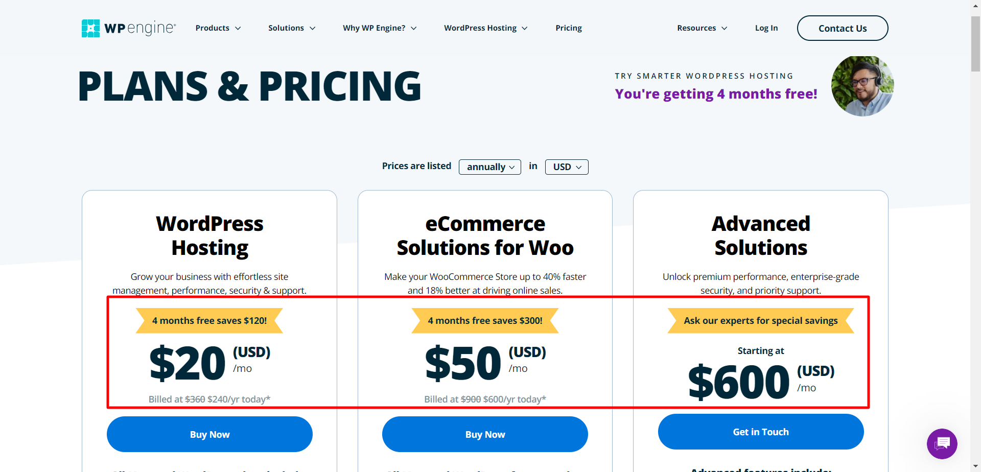Click the "You're getting 4 months free!" promo

(x=716, y=94)
